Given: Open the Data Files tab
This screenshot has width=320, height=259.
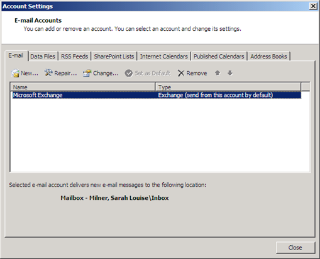Looking at the screenshot, I should (43, 57).
